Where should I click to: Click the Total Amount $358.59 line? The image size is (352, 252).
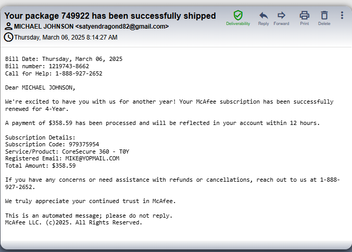coord(41,166)
